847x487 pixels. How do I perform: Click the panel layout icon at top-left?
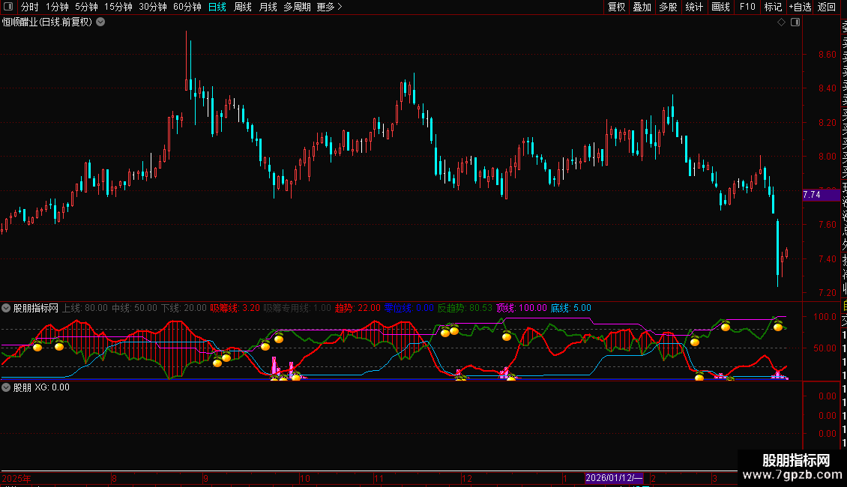8,7
